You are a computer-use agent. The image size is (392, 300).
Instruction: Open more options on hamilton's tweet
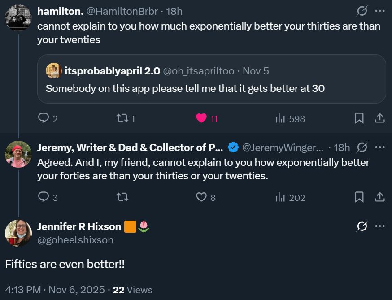[x=379, y=11]
